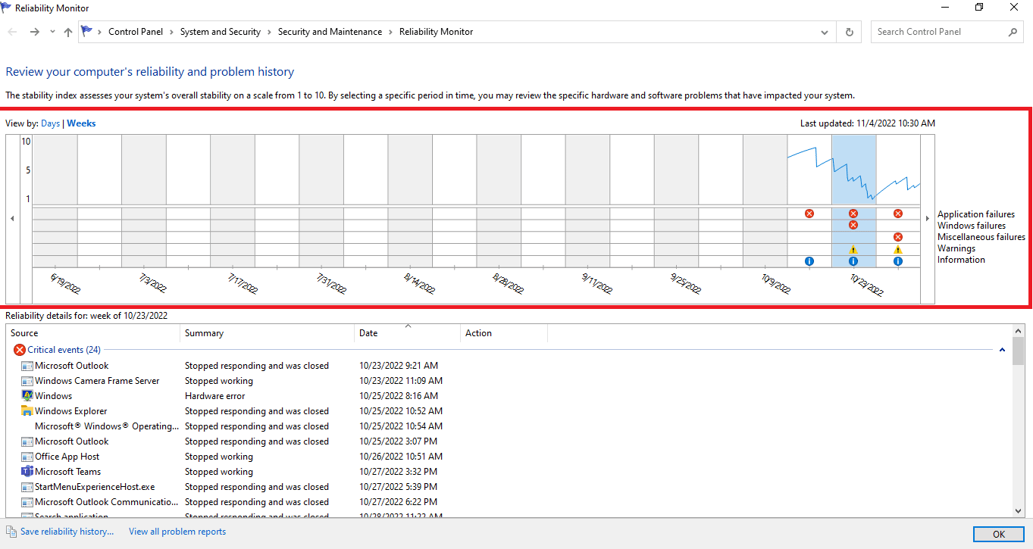Click the search magnifier in Search Control Panel
The width and height of the screenshot is (1033, 549).
click(1013, 31)
